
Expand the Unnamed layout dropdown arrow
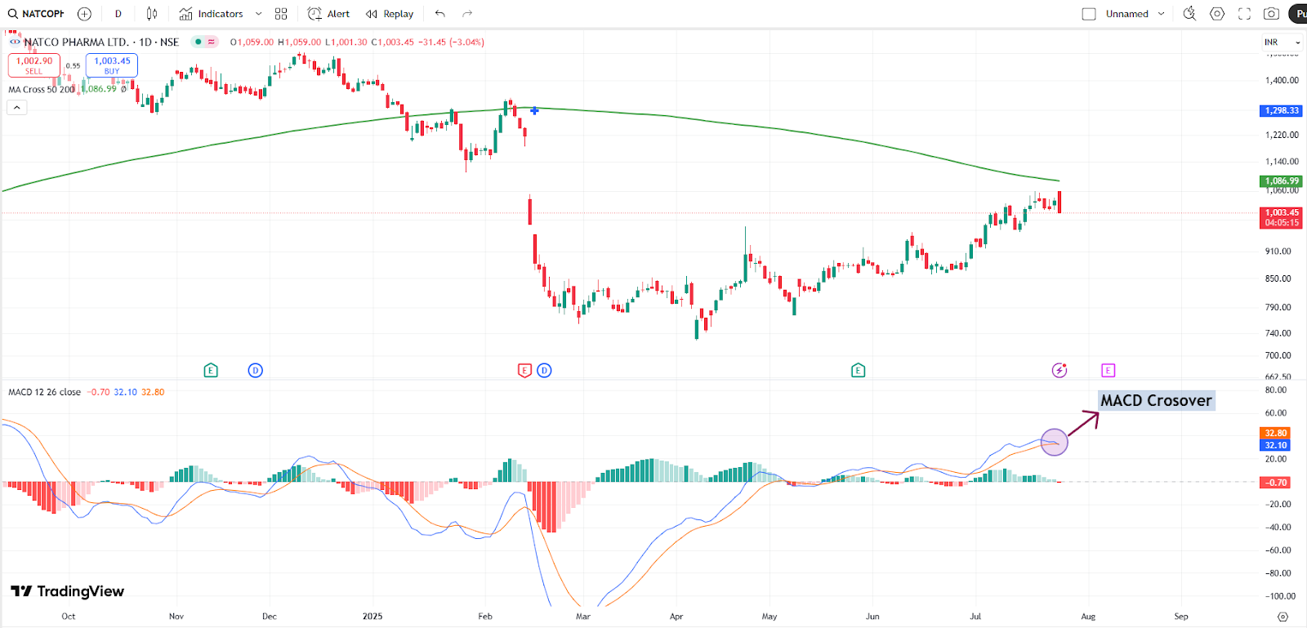[x=1161, y=14]
